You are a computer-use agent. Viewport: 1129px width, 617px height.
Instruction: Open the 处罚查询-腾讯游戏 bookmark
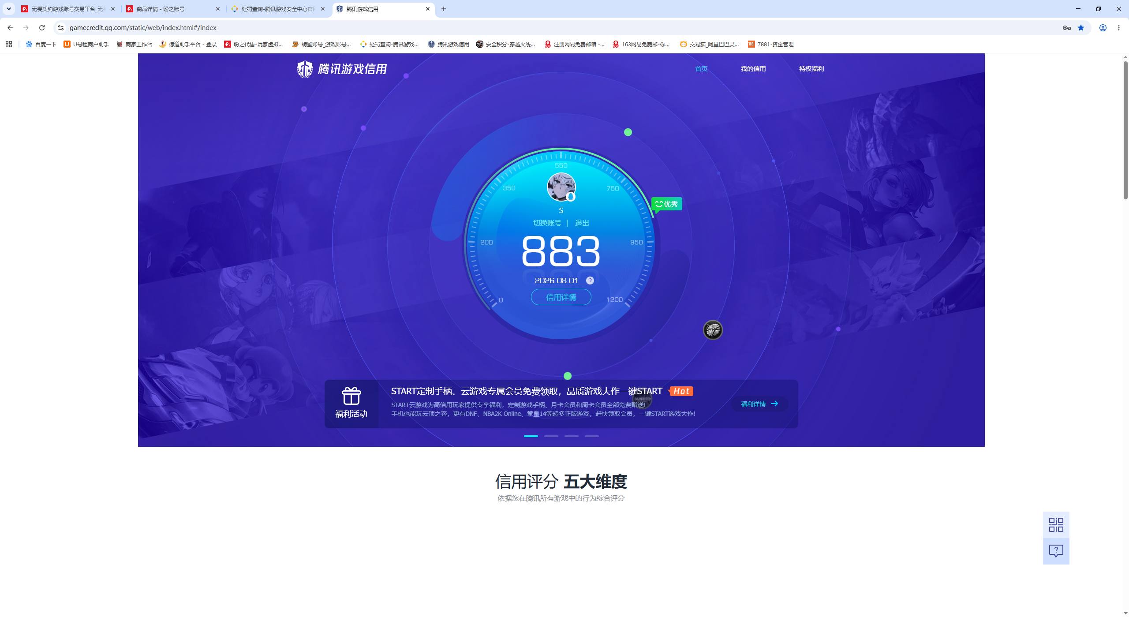click(x=389, y=44)
